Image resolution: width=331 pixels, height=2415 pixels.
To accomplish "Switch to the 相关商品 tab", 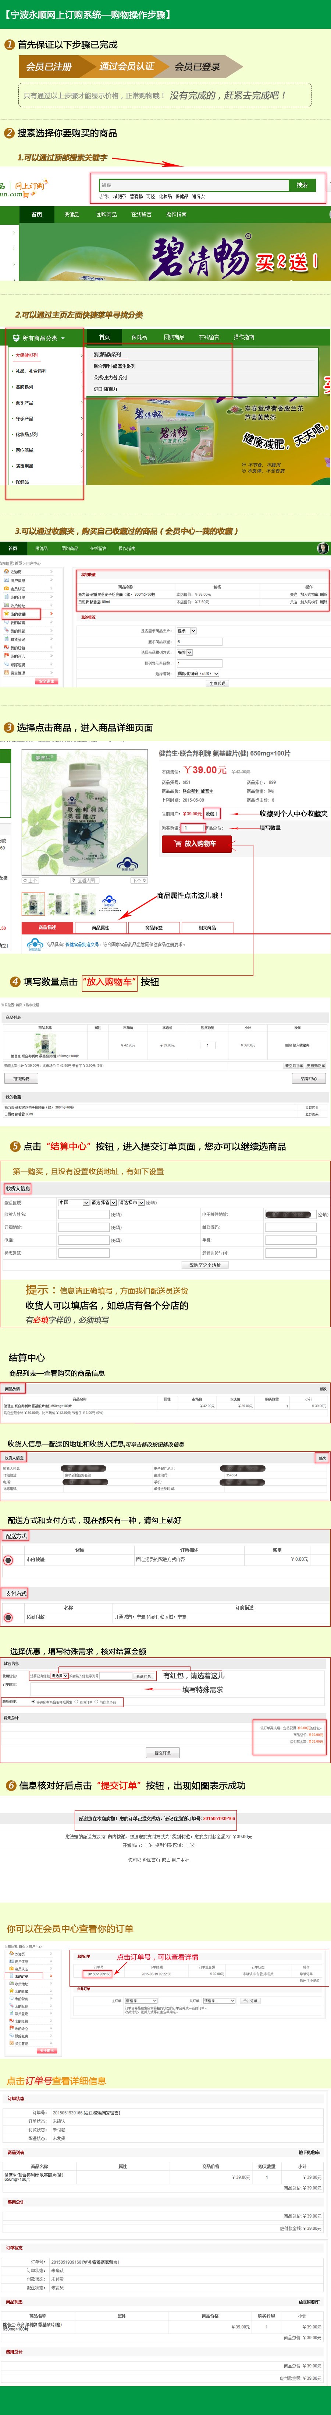I will (x=207, y=927).
